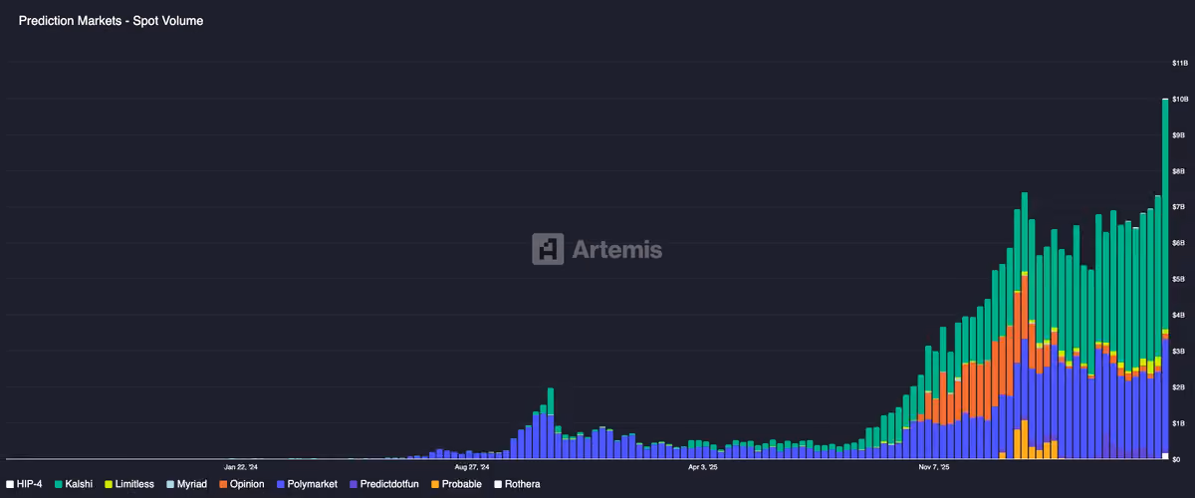Click the '$3B' y-axis label
Image resolution: width=1195 pixels, height=498 pixels.
click(1178, 351)
